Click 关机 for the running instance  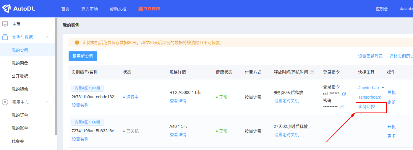(391, 92)
